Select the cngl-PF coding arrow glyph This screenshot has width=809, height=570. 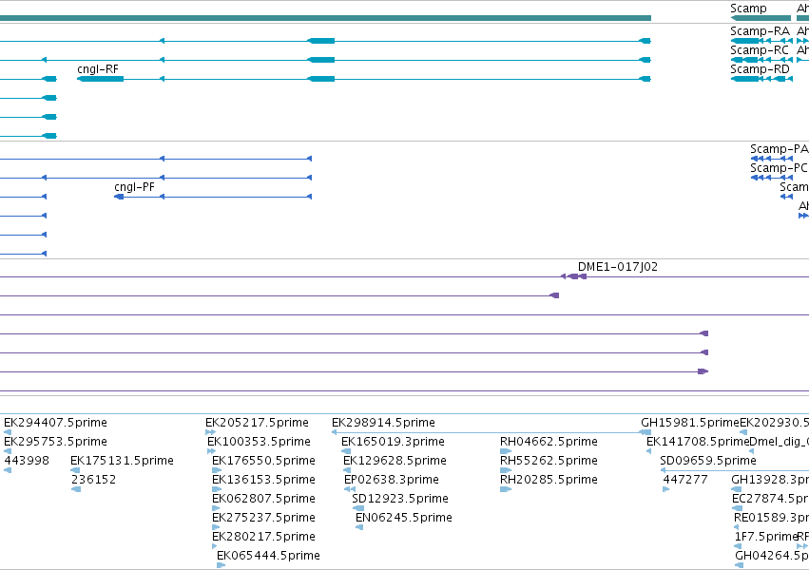119,197
